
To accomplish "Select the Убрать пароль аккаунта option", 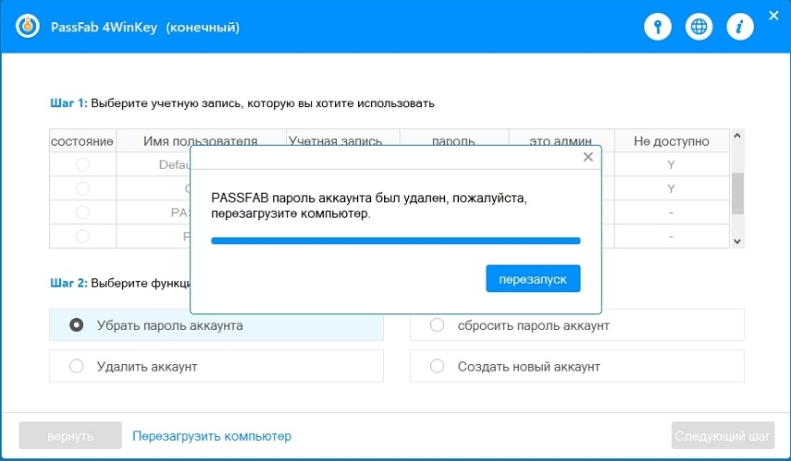I will coord(216,325).
